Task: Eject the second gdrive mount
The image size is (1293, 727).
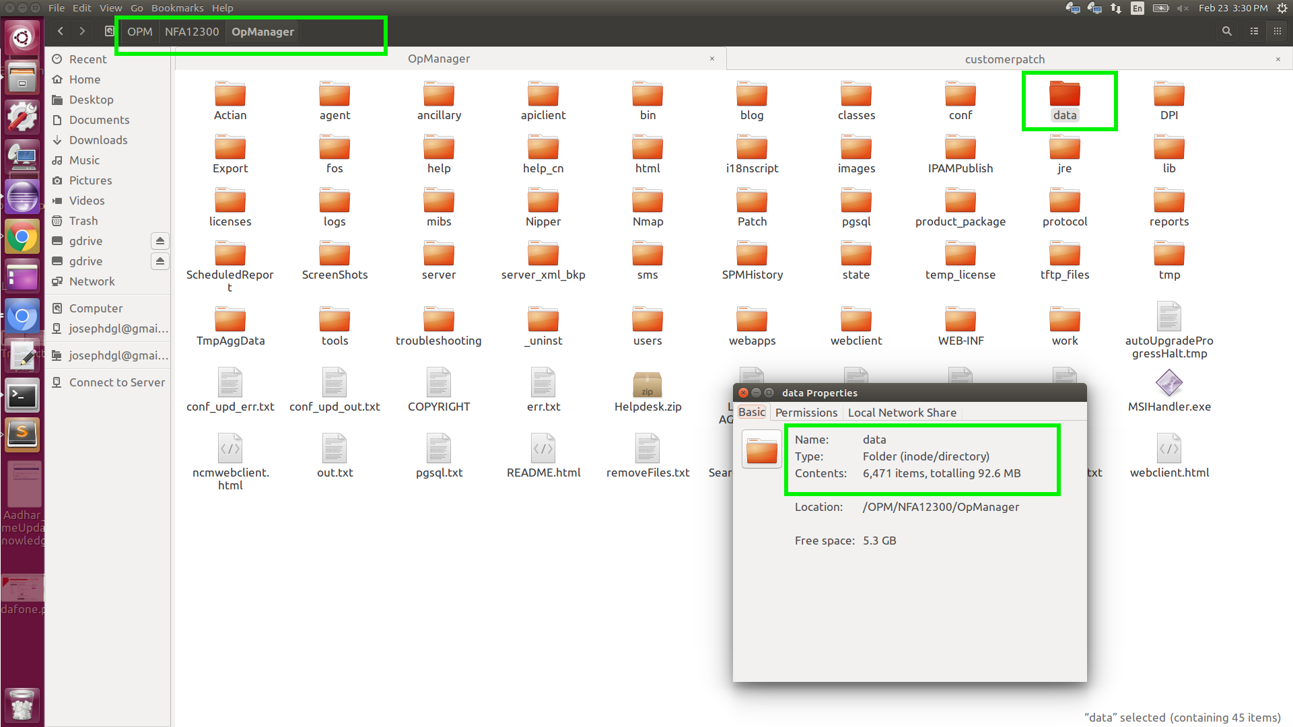Action: click(x=160, y=261)
